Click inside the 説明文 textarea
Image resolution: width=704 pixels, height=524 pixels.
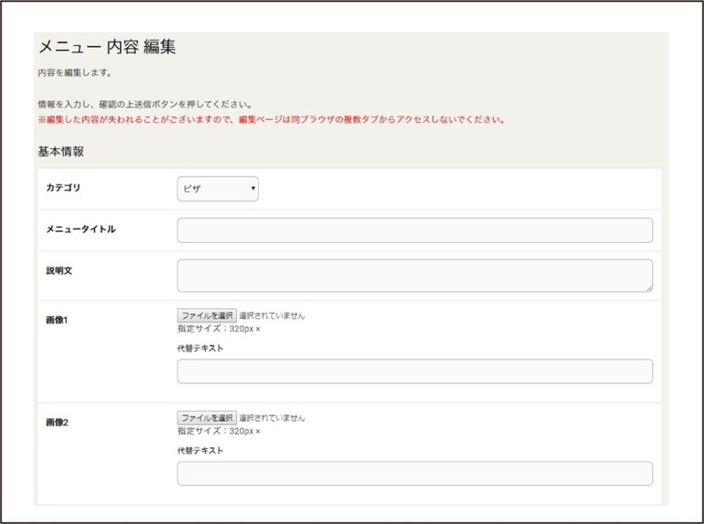click(415, 276)
